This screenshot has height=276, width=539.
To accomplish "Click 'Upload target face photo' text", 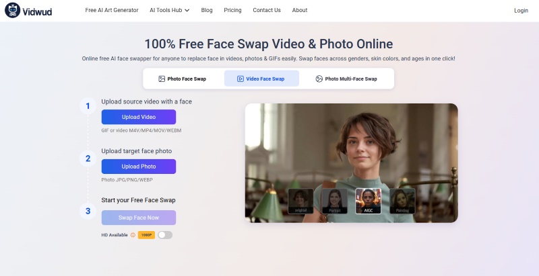I will pos(137,151).
